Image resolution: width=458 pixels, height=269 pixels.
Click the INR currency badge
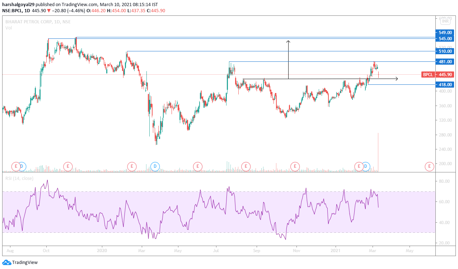[445, 21]
